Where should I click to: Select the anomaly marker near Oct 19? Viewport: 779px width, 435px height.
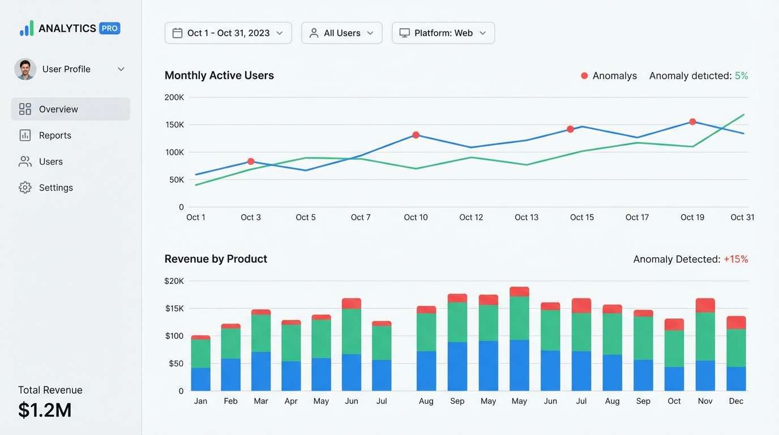(x=692, y=121)
